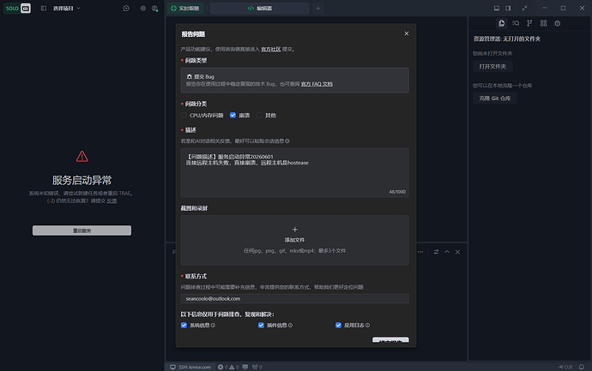Open the notifications bell icon
Screen dimensions: 592x371
pyautogui.click(x=582, y=367)
